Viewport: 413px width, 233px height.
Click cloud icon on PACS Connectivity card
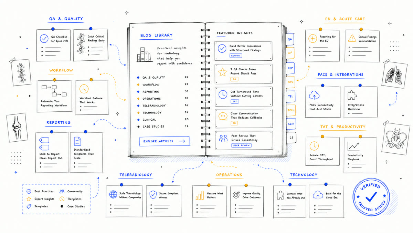(x=314, y=95)
